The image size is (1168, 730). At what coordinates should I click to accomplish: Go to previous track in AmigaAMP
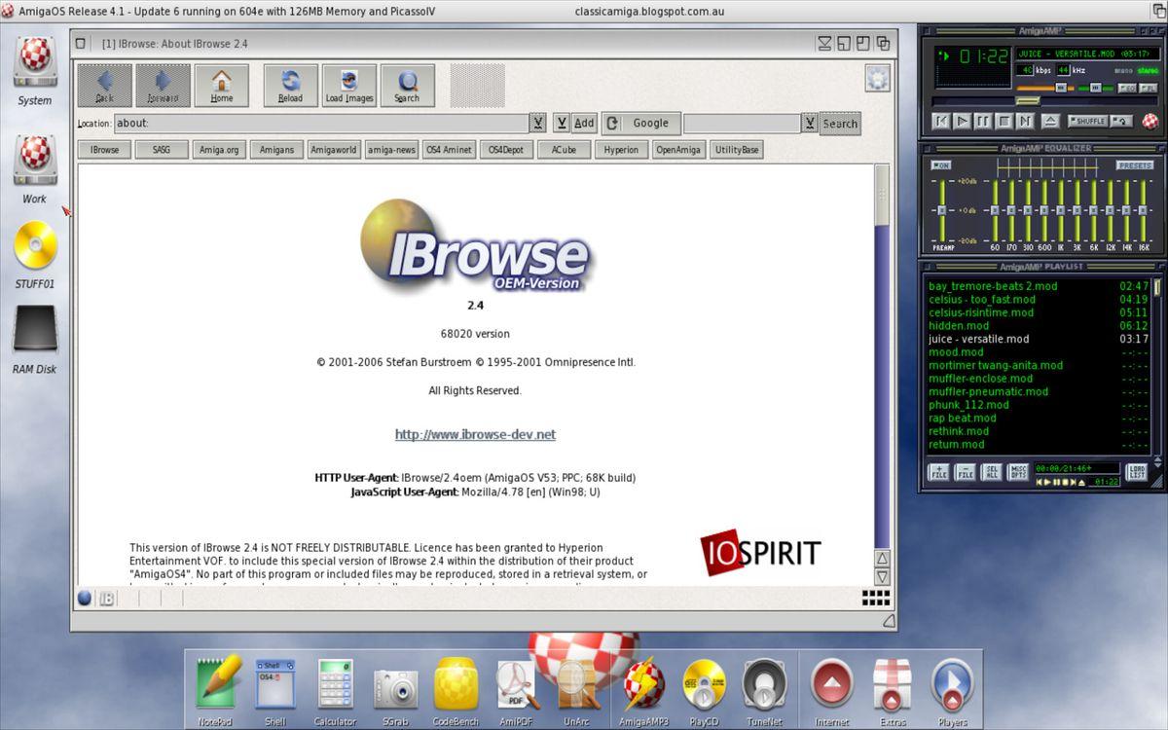941,122
